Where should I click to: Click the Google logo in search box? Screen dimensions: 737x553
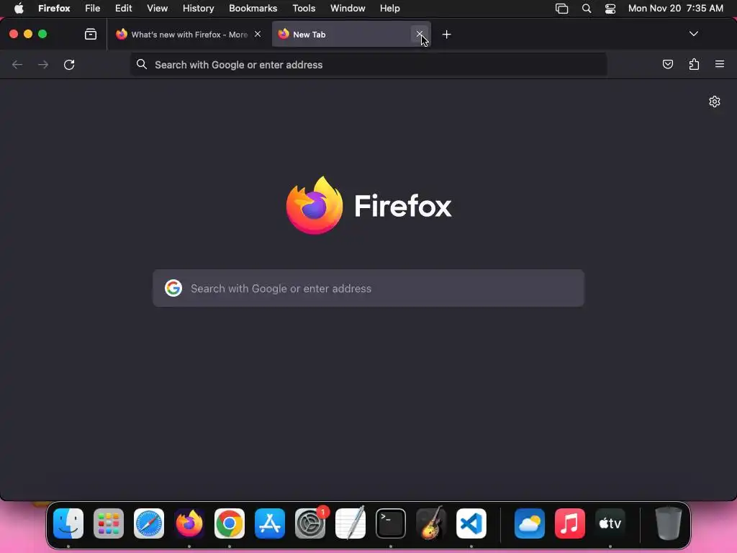tap(173, 288)
